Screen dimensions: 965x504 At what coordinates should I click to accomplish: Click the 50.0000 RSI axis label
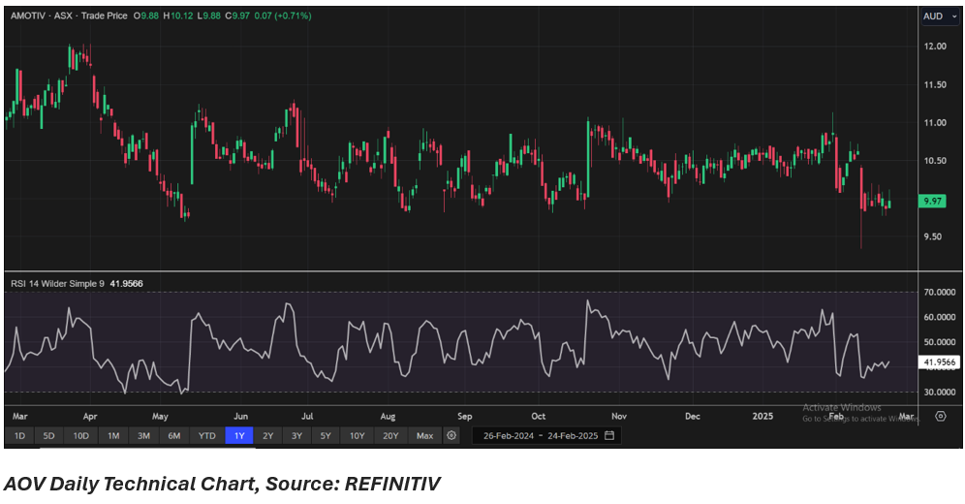[940, 342]
